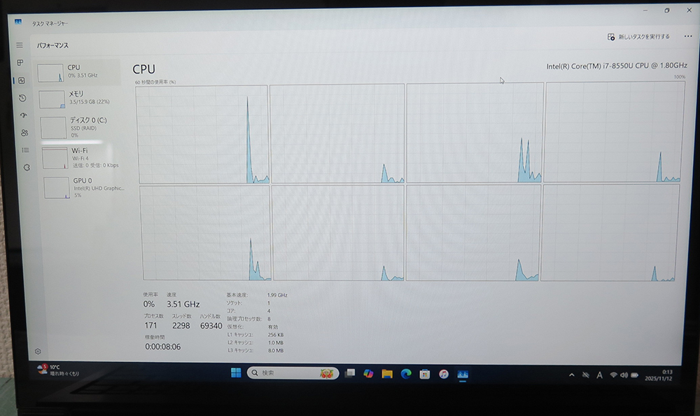Open Microsoft Store from the taskbar
700x416 pixels.
tap(425, 375)
